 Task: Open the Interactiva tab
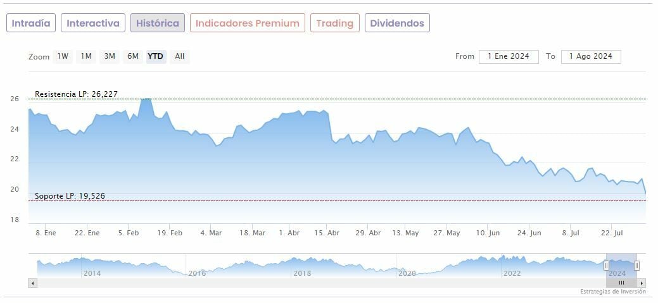pos(93,23)
